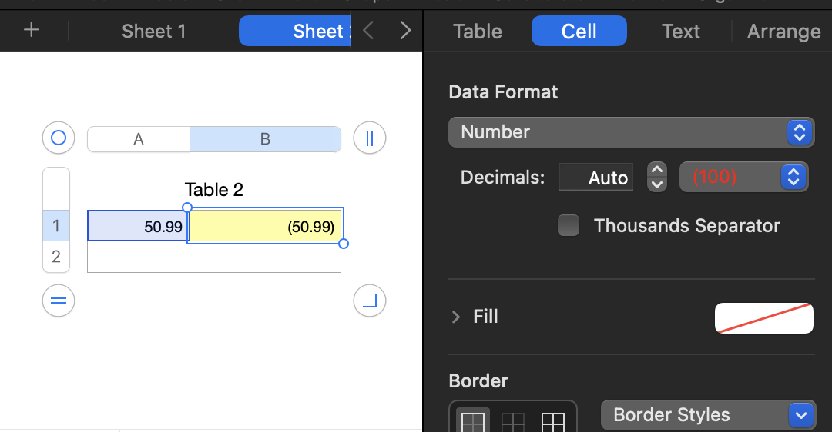Click the table select circle handle
Image resolution: width=832 pixels, height=432 pixels.
59,139
